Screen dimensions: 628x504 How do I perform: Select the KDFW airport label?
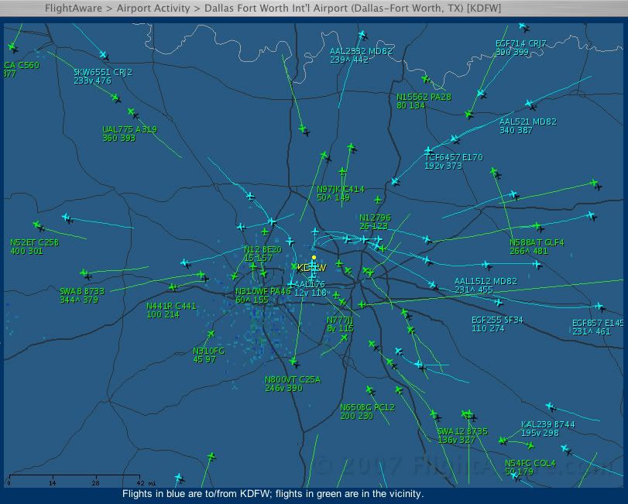[311, 267]
